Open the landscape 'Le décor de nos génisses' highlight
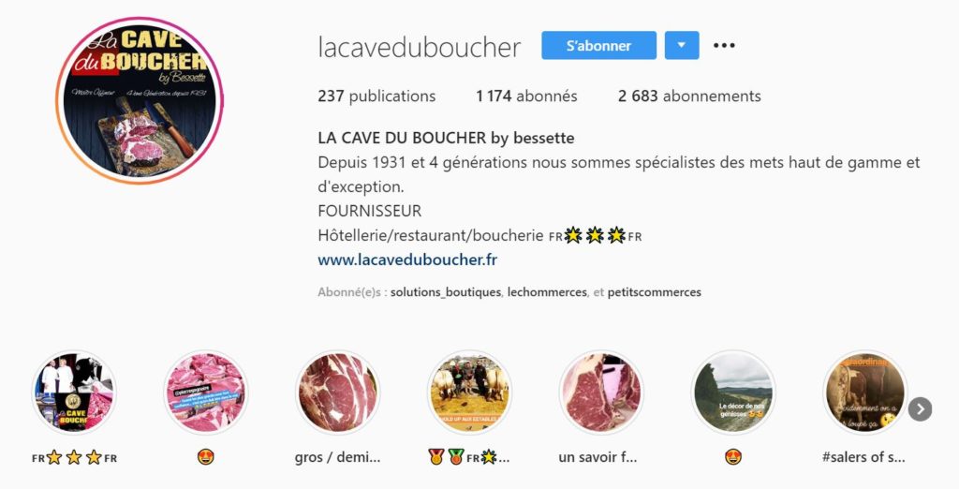 [732, 393]
